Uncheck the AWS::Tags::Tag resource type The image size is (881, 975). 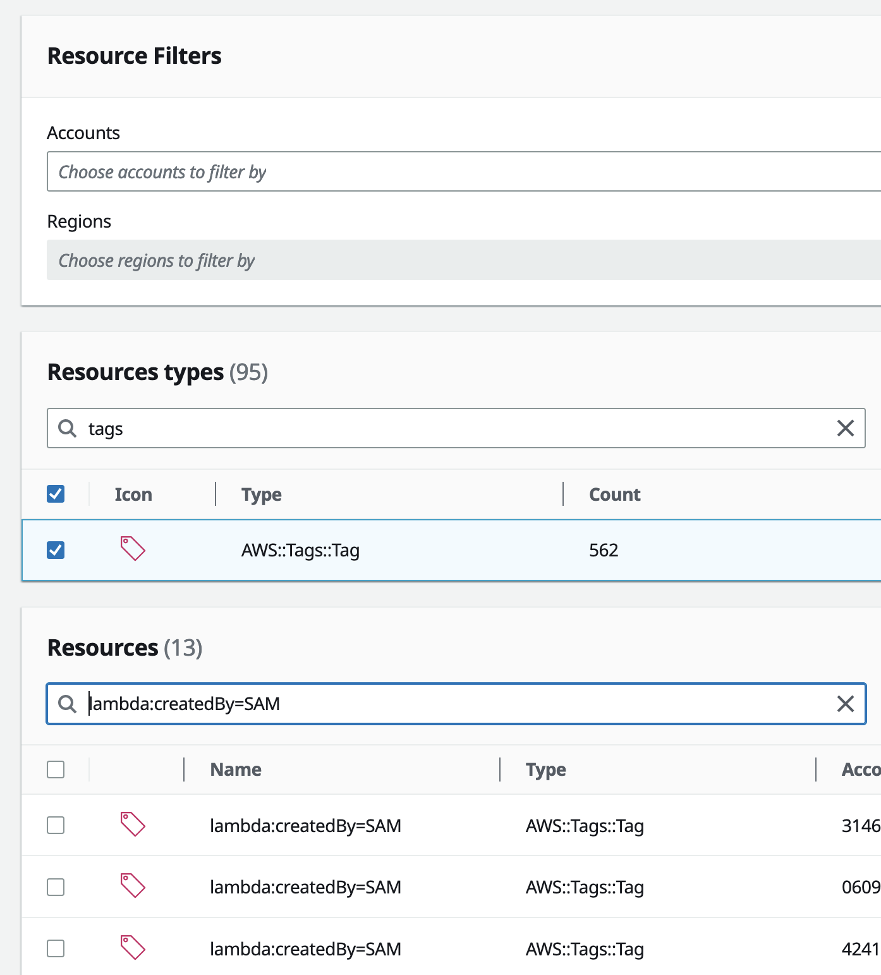tap(56, 549)
